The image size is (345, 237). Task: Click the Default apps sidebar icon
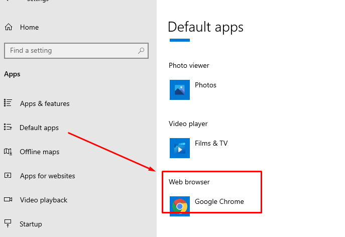(8, 128)
